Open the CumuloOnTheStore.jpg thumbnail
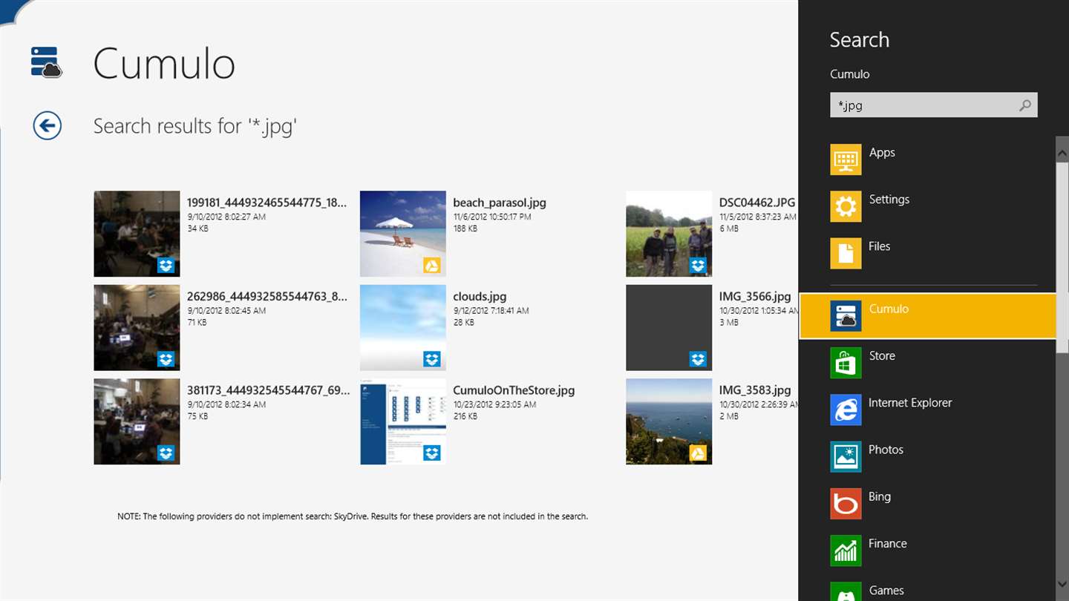 (x=403, y=421)
